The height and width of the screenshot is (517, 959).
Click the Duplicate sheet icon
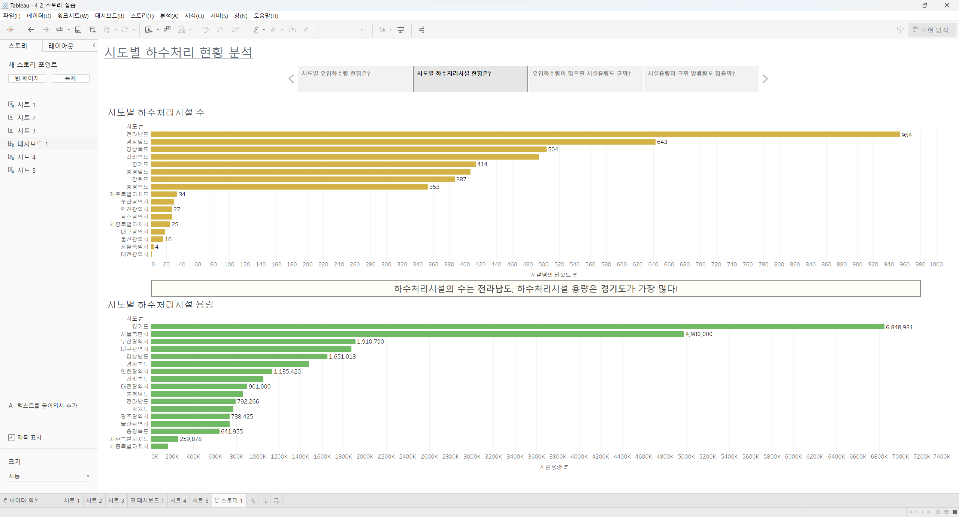click(x=167, y=30)
